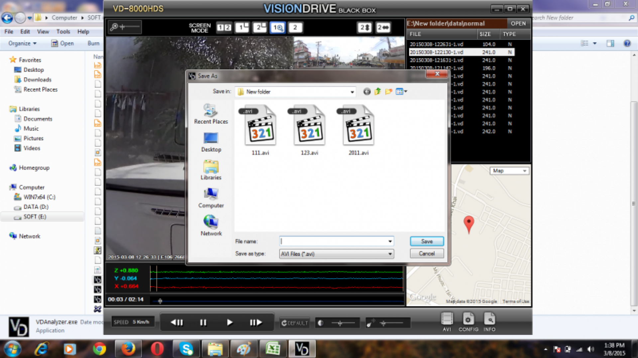The height and width of the screenshot is (358, 638).
Task: Open the Help menu in Explorer
Action: tap(83, 32)
